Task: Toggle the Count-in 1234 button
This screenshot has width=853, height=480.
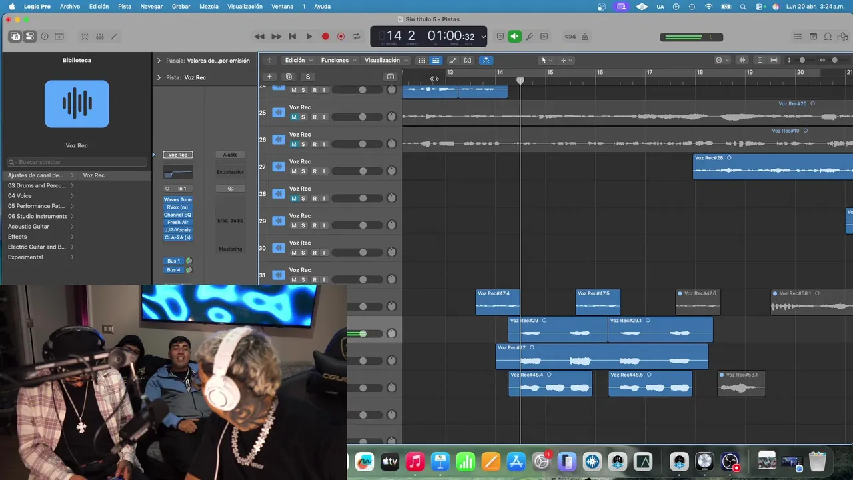Action: 570,37
